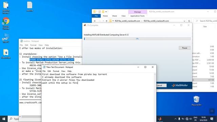Viewport: 217px width, 122px height.
Task: Click the line 'wait until the setup is fini'
Action: tap(60, 83)
